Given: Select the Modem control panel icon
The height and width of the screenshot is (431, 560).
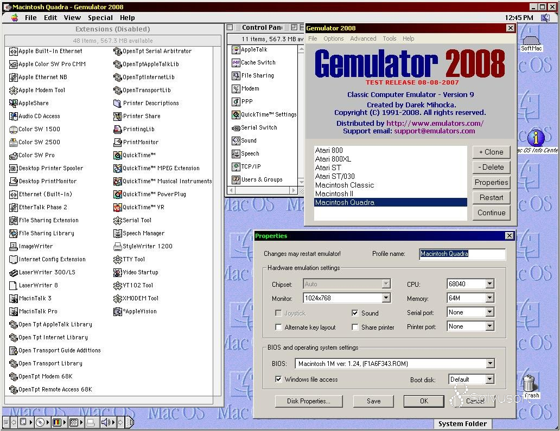Looking at the screenshot, I should click(x=236, y=89).
